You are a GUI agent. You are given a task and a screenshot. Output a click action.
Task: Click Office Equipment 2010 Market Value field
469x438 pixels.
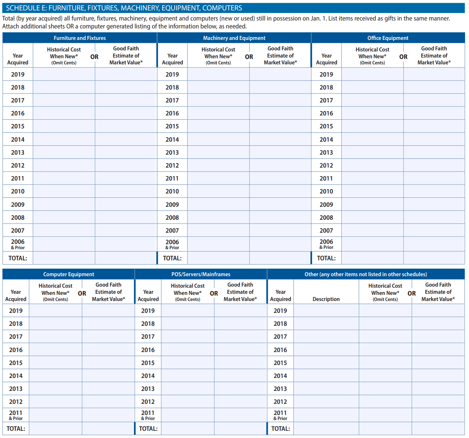coord(434,191)
